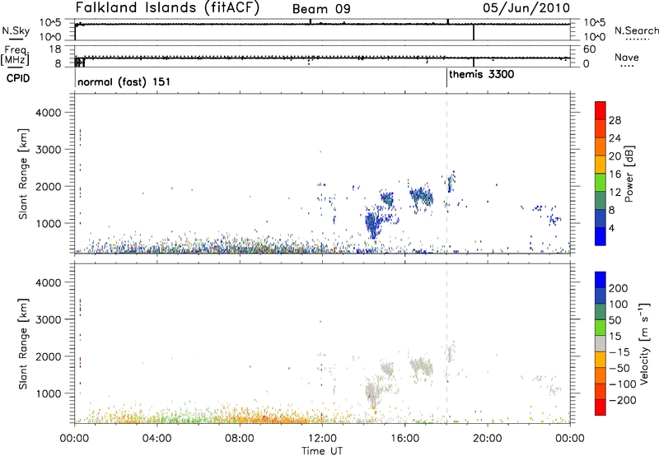The width and height of the screenshot is (659, 456).
Task: Click the "-50" label on Velocity colorbar
Action: click(x=619, y=369)
